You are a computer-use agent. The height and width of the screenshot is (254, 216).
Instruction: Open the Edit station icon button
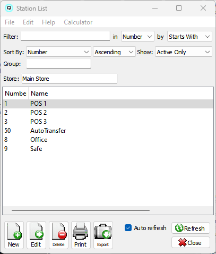(x=36, y=235)
